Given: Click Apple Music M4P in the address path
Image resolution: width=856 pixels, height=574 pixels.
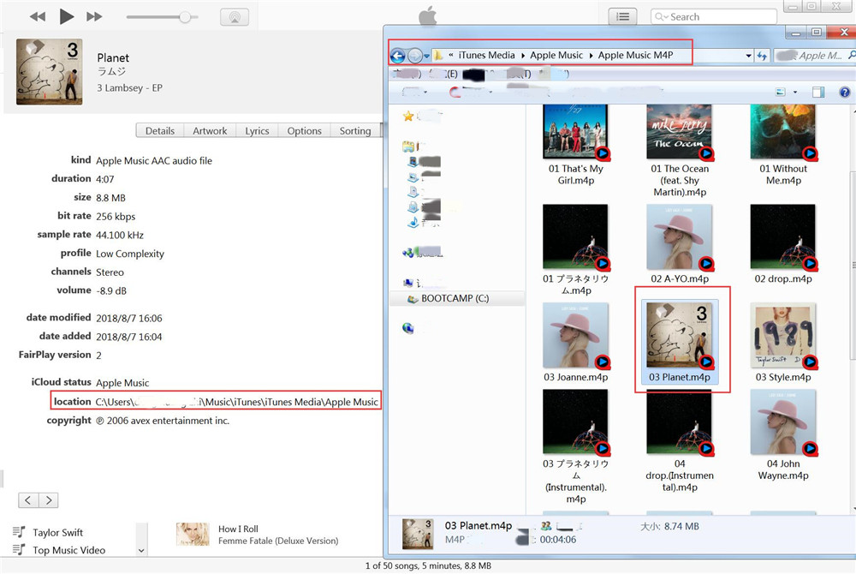Looking at the screenshot, I should pyautogui.click(x=635, y=55).
